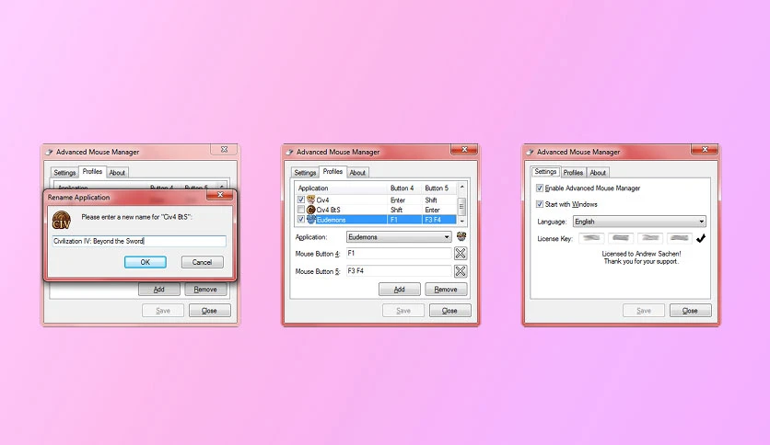
Task: Click OK in Rename Application dialog
Action: [x=146, y=262]
